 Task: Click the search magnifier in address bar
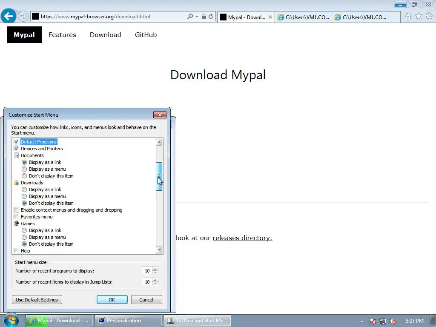(x=190, y=17)
